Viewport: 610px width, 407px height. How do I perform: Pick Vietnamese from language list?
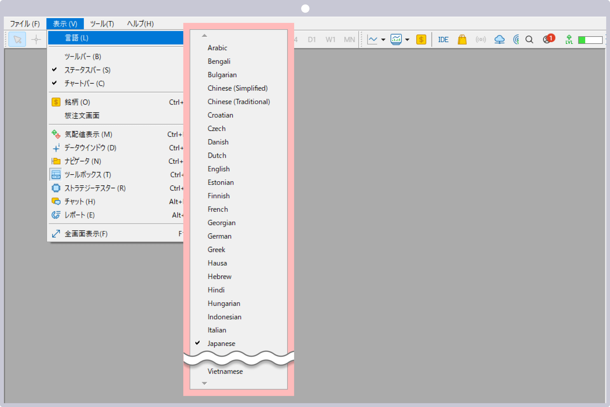point(239,371)
